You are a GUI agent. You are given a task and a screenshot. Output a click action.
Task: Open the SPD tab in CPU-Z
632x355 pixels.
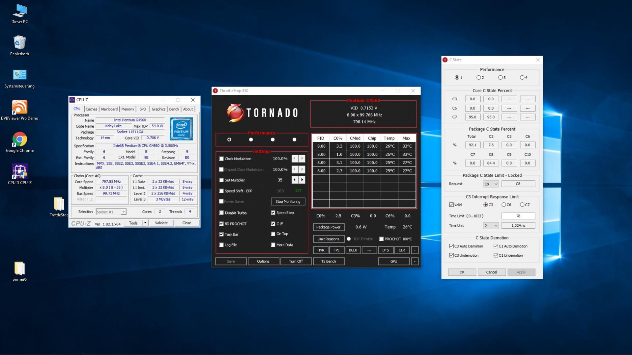(143, 109)
